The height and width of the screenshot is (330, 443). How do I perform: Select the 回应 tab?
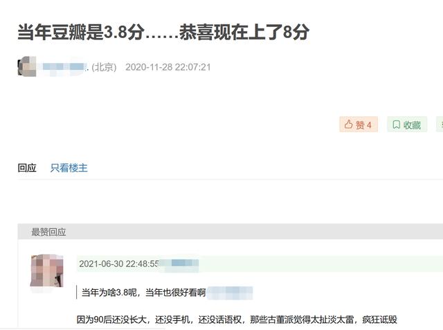coord(27,168)
